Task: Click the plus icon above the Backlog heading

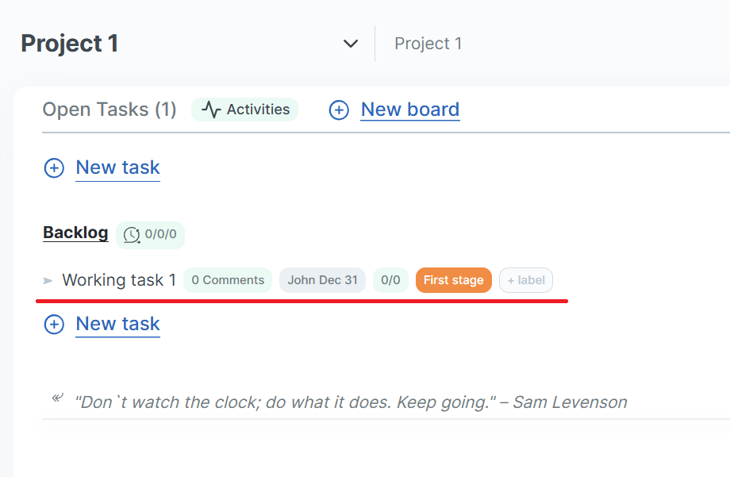Action: (54, 168)
